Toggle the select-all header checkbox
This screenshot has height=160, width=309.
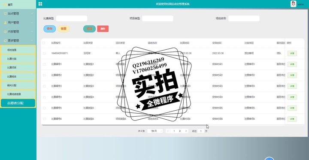pyautogui.click(x=44, y=43)
